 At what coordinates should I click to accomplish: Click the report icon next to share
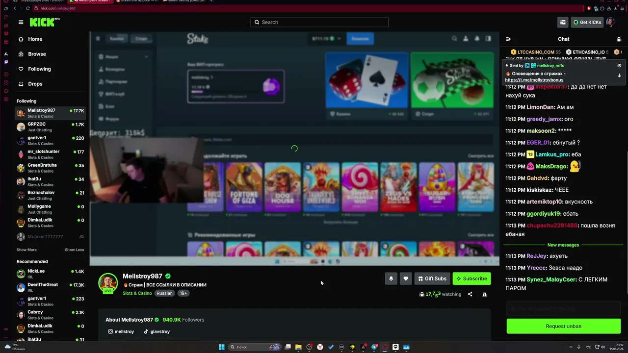(x=485, y=294)
